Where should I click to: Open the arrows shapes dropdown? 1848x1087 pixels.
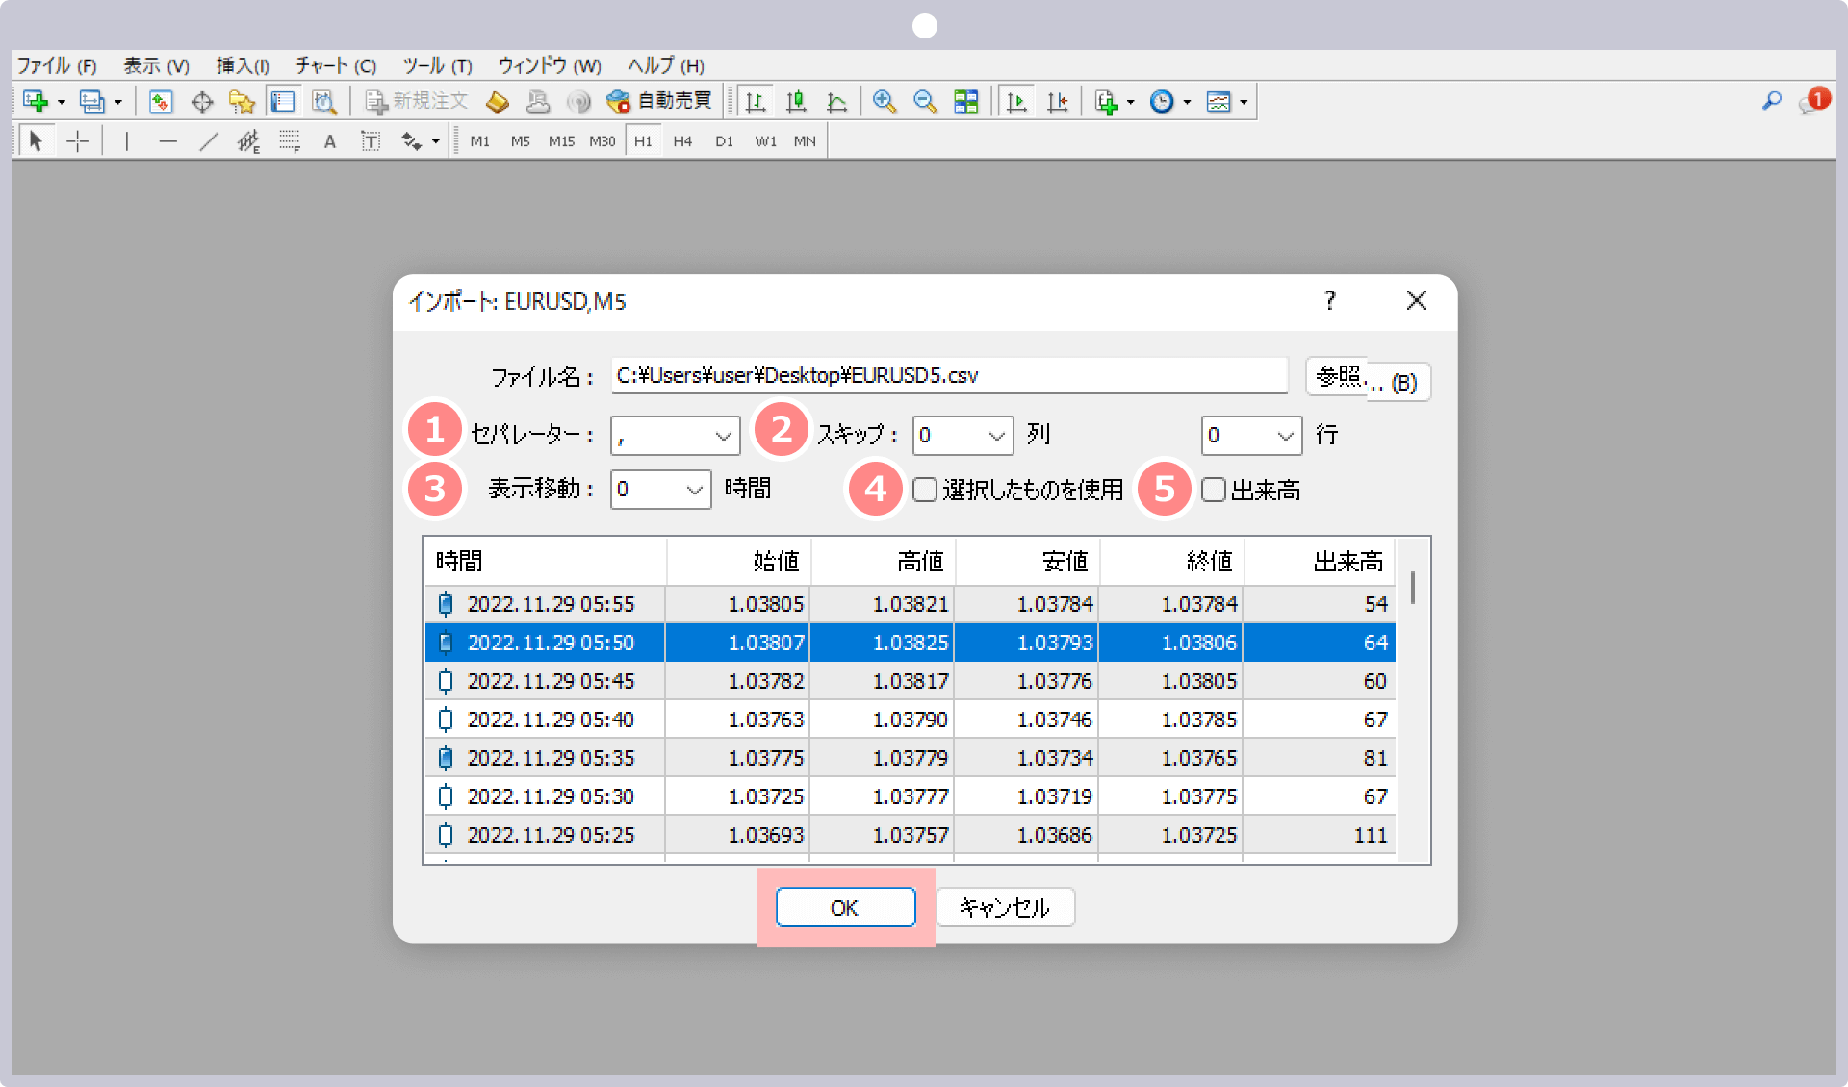436,142
